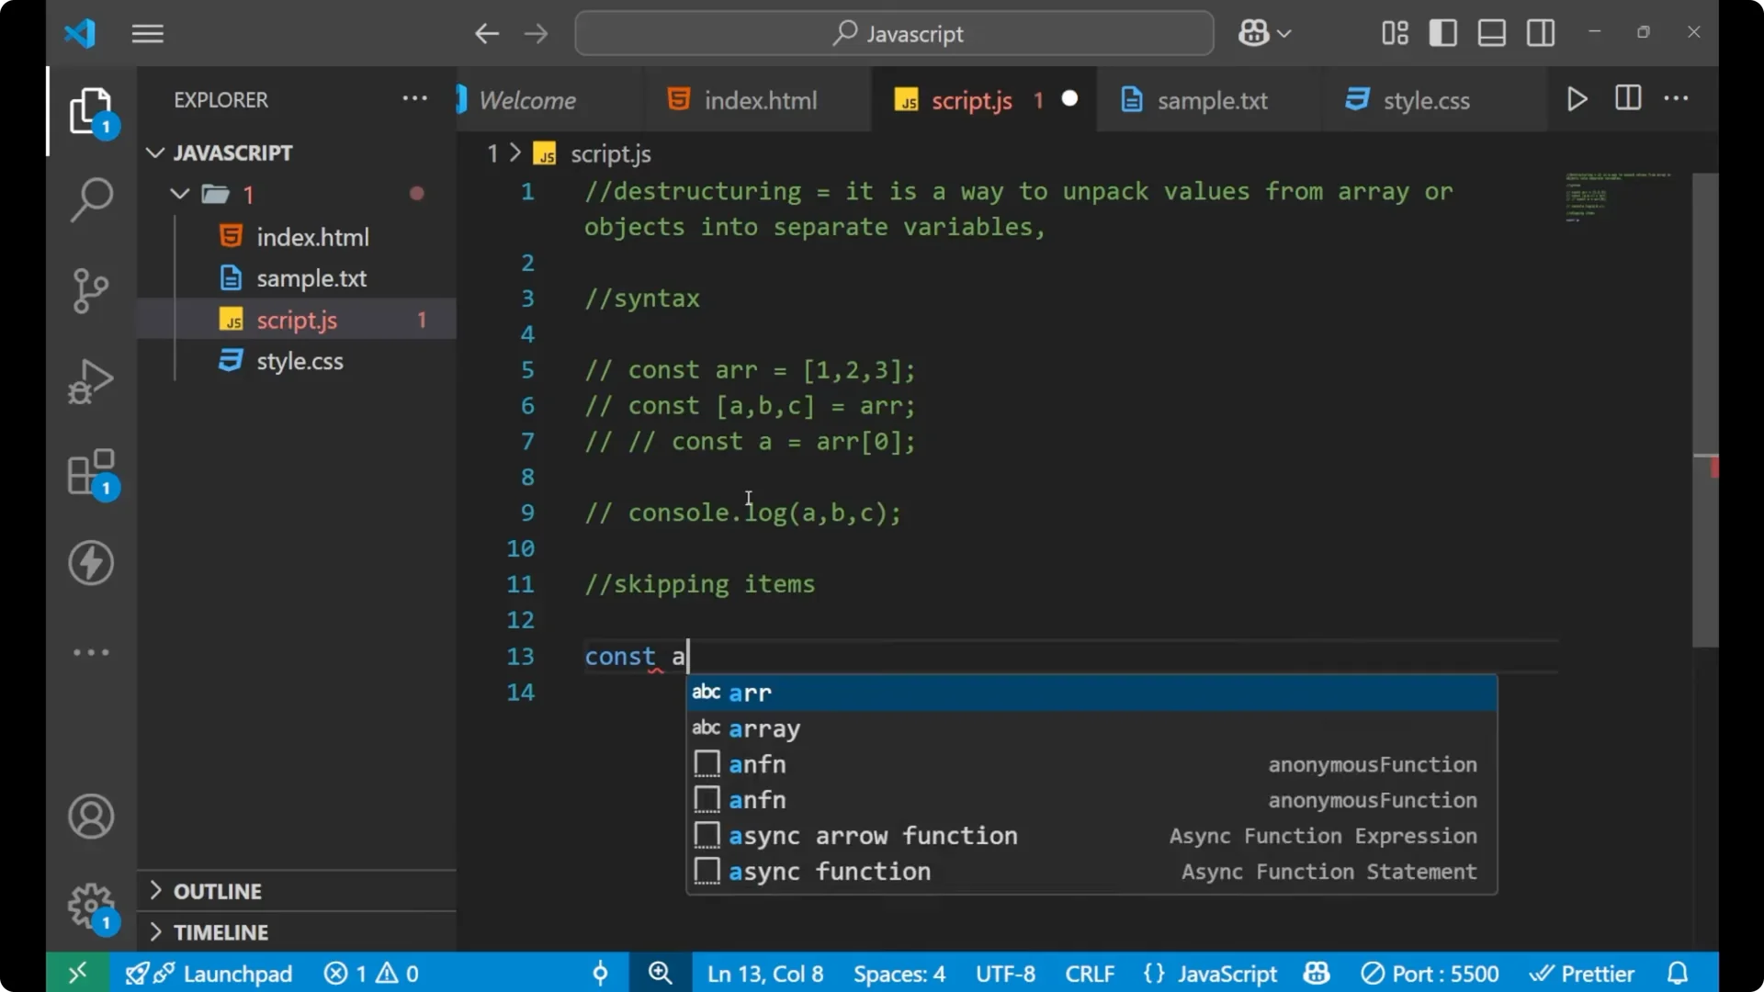Expand the TIMELINE section

pos(220,931)
